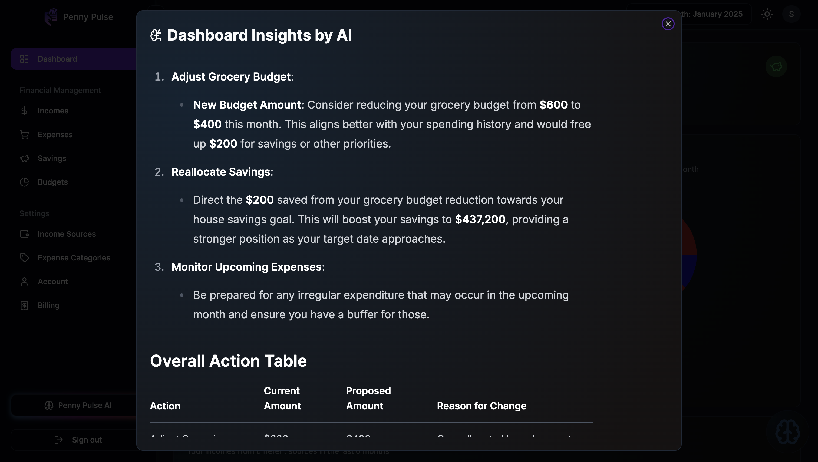The image size is (818, 462).
Task: Click the Billing receipt icon
Action: pyautogui.click(x=24, y=305)
